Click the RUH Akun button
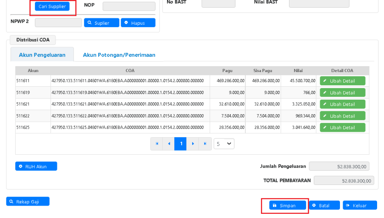384x218 pixels. [36, 166]
